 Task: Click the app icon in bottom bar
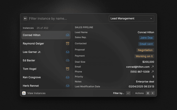click(24, 93)
